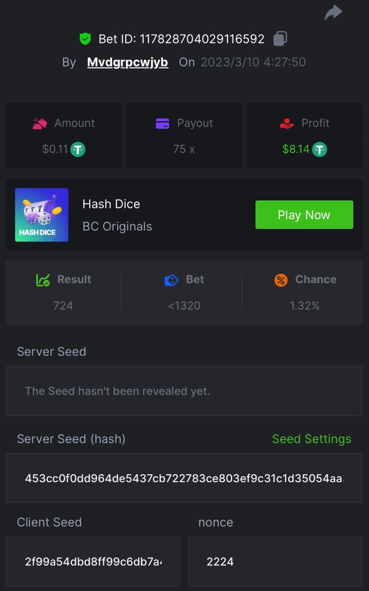This screenshot has height=591, width=369.
Task: Click the Client Seed field
Action: coord(93,561)
